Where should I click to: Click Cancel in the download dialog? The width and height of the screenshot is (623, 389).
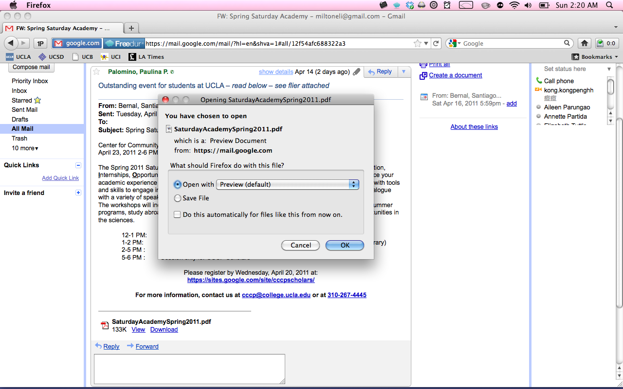[x=301, y=246]
